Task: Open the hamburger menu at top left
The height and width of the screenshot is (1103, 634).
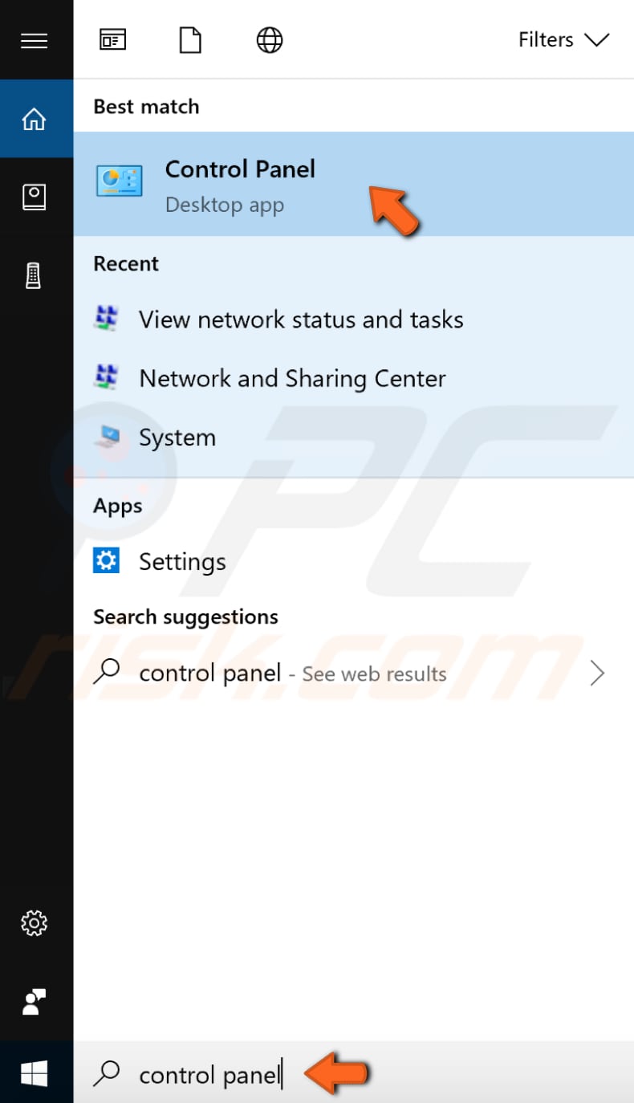Action: [x=35, y=40]
